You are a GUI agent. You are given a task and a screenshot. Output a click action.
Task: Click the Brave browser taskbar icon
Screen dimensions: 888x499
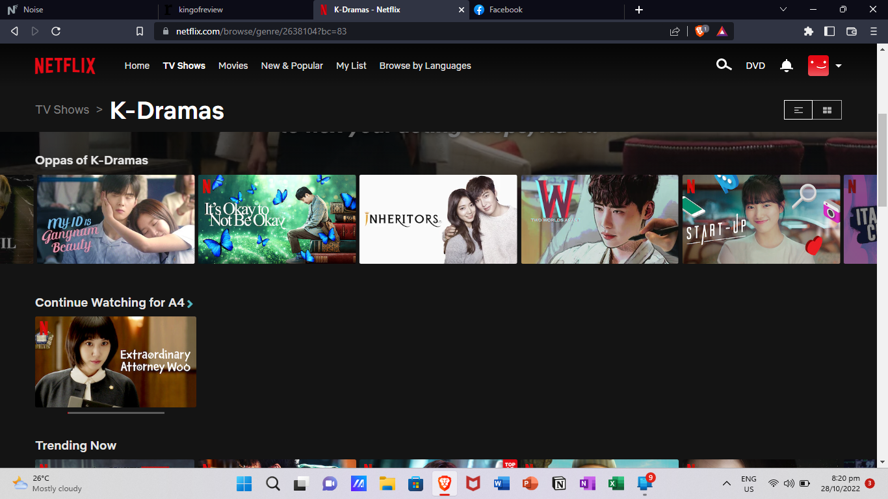pos(445,483)
